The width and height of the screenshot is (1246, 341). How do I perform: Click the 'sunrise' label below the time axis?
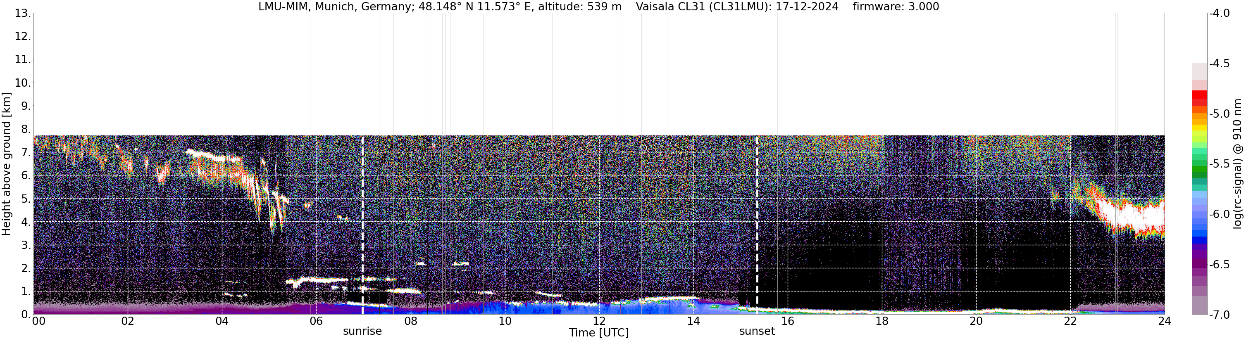tap(362, 332)
